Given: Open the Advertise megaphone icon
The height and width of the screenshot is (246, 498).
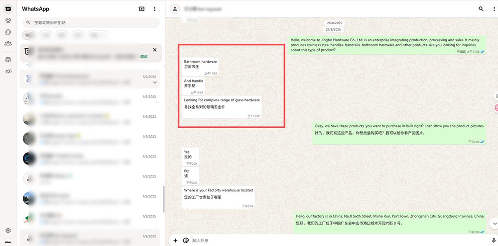Looking at the screenshot, I should point(8,72).
